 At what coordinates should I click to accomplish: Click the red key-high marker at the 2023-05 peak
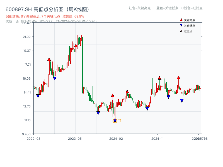pyautogui.click(x=76, y=46)
